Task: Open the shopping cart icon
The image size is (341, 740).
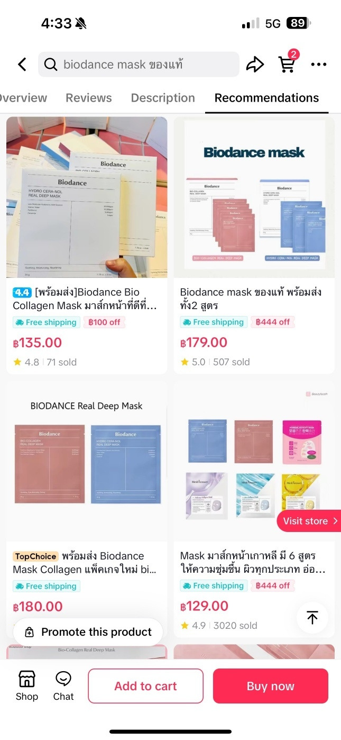Action: point(287,64)
